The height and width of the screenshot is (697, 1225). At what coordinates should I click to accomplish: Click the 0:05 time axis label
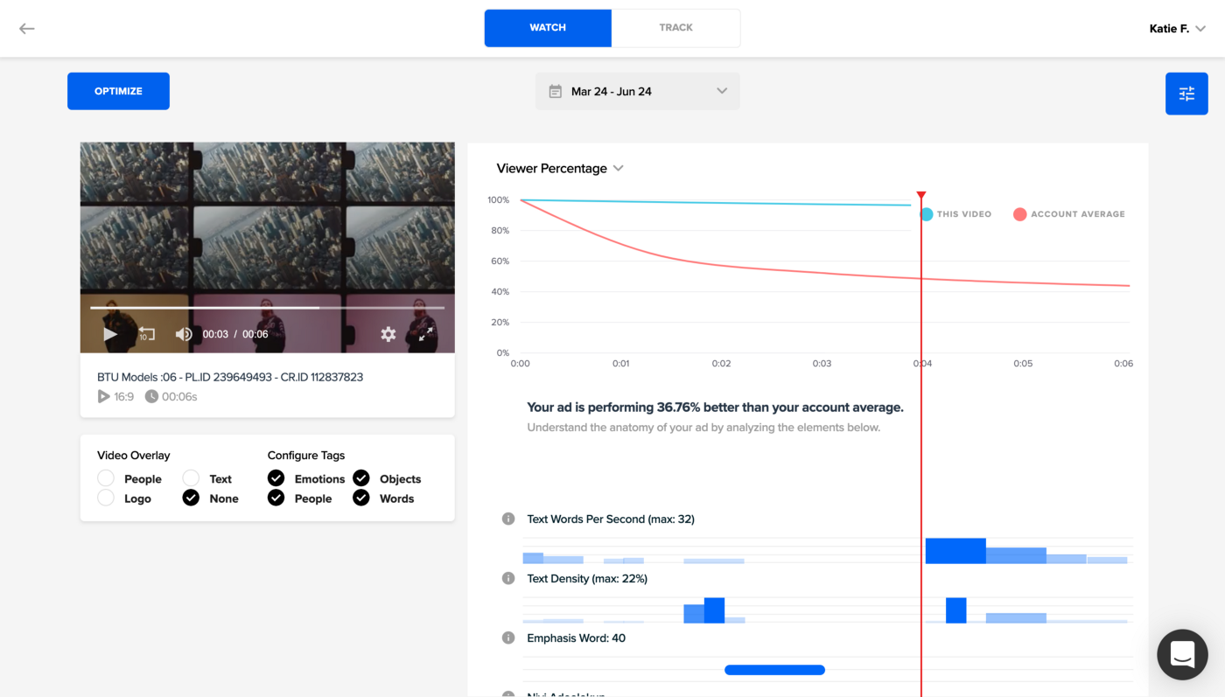point(1023,364)
